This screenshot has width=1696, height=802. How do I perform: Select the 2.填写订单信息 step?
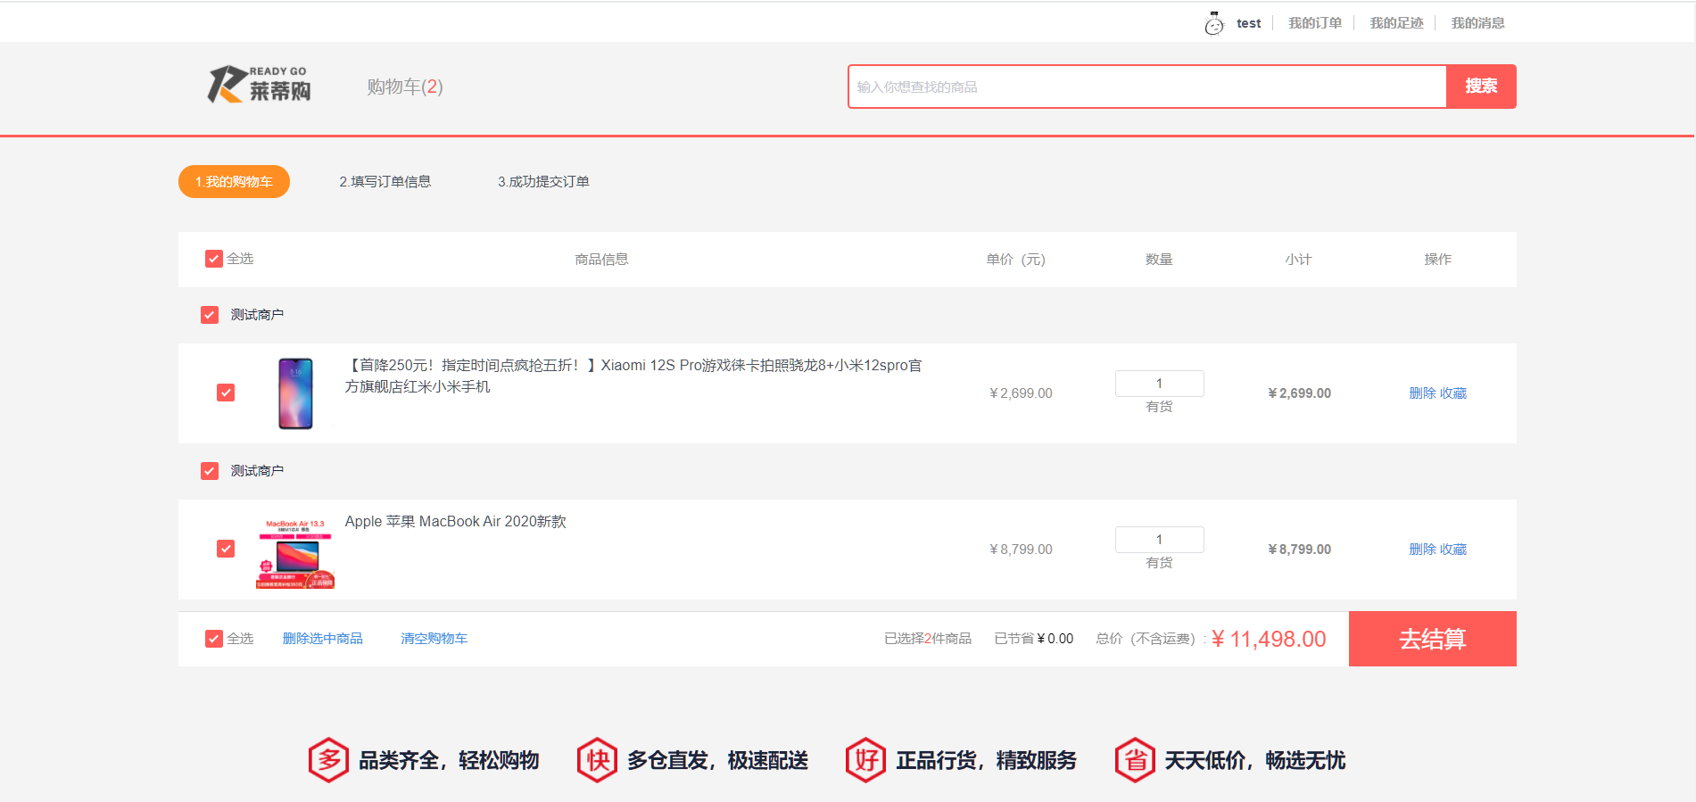coord(385,181)
